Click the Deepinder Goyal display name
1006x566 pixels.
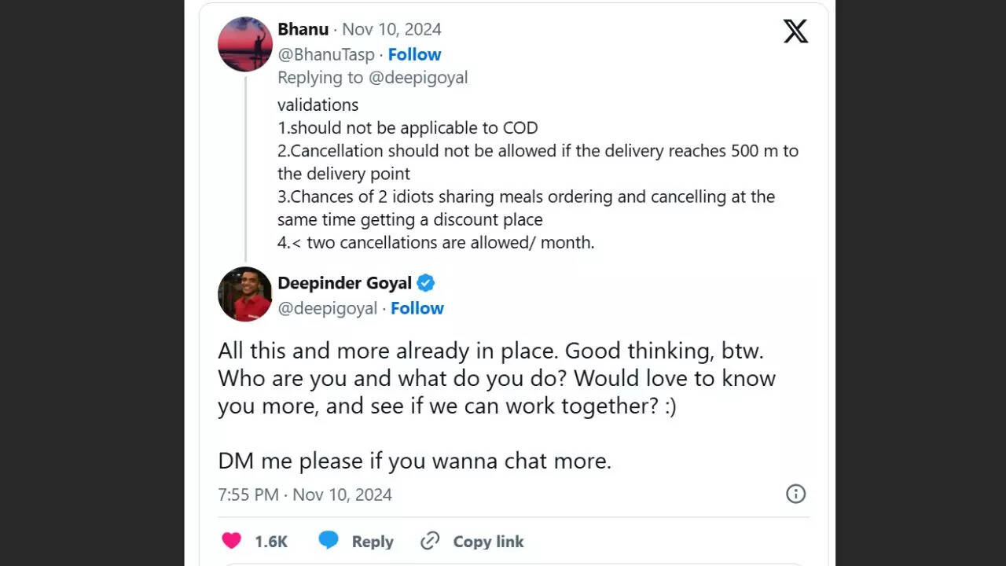point(344,283)
